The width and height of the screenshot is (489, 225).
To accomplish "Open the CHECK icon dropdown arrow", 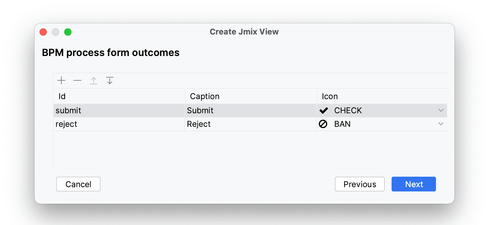I will (441, 110).
